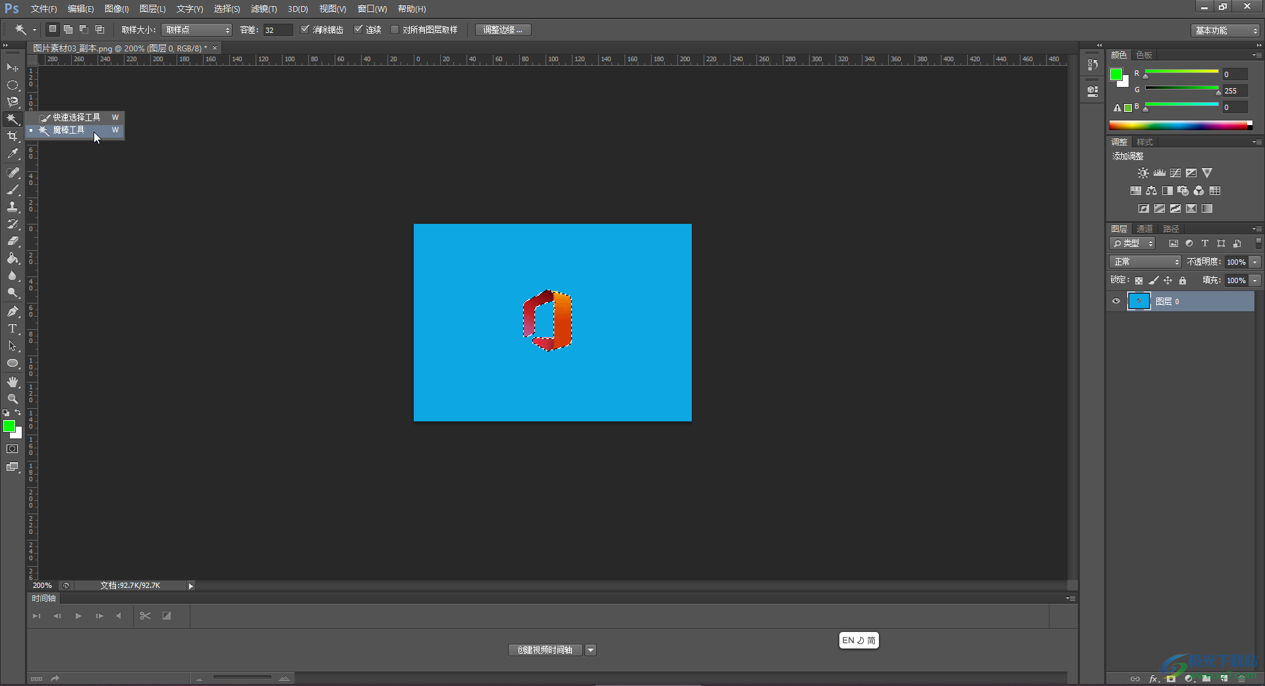Select the Move tool in the toolbox
This screenshot has width=1265, height=686.
pos(13,68)
